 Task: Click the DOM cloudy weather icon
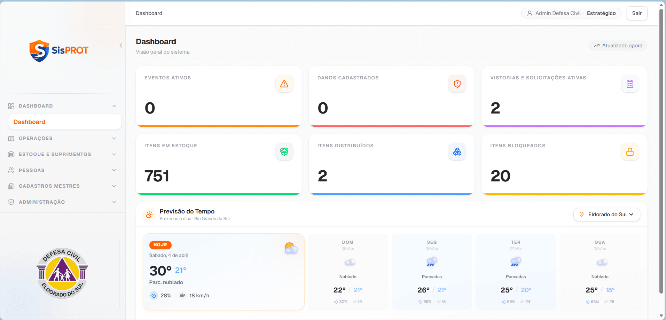[x=350, y=262]
